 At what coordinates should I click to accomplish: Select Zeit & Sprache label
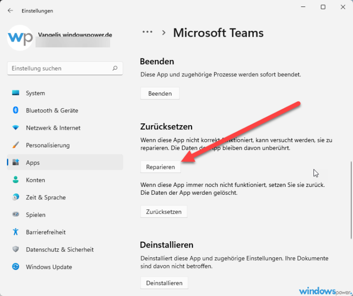pos(46,197)
